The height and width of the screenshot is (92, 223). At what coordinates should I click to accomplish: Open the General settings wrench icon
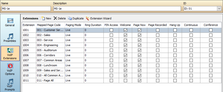click(10, 21)
